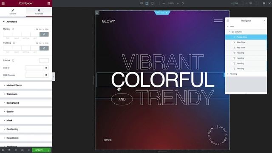Expand the Border section
272x153 pixels.
click(26, 111)
